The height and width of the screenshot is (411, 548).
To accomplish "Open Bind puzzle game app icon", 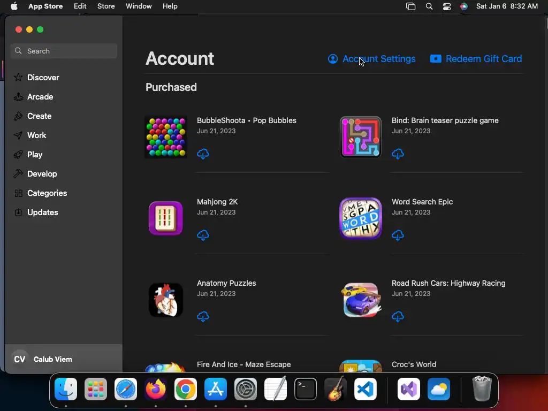I will pyautogui.click(x=361, y=137).
